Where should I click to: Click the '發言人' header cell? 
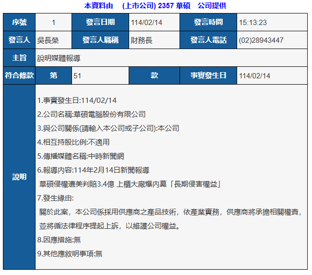[19, 40]
